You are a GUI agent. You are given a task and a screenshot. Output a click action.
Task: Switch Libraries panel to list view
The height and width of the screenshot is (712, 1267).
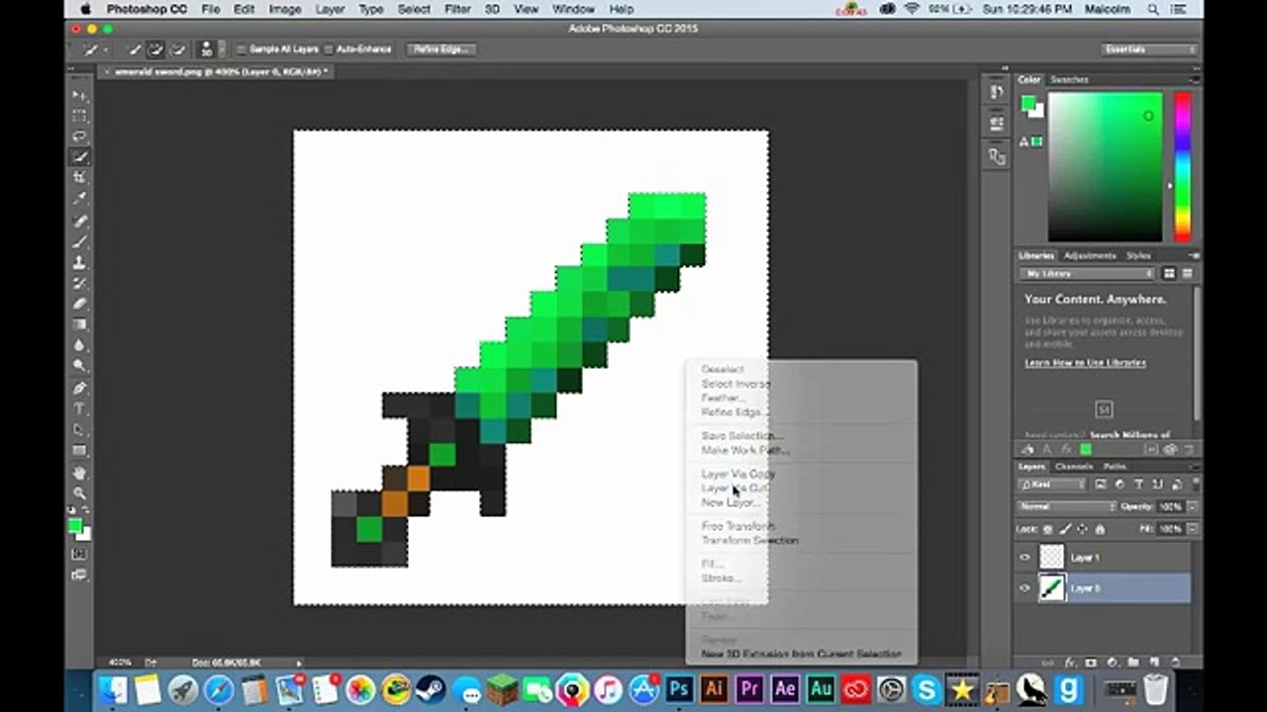coord(1188,274)
